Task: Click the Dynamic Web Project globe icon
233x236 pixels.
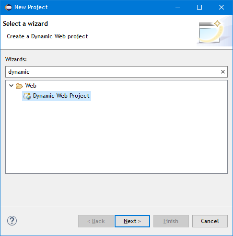Action: pyautogui.click(x=27, y=96)
